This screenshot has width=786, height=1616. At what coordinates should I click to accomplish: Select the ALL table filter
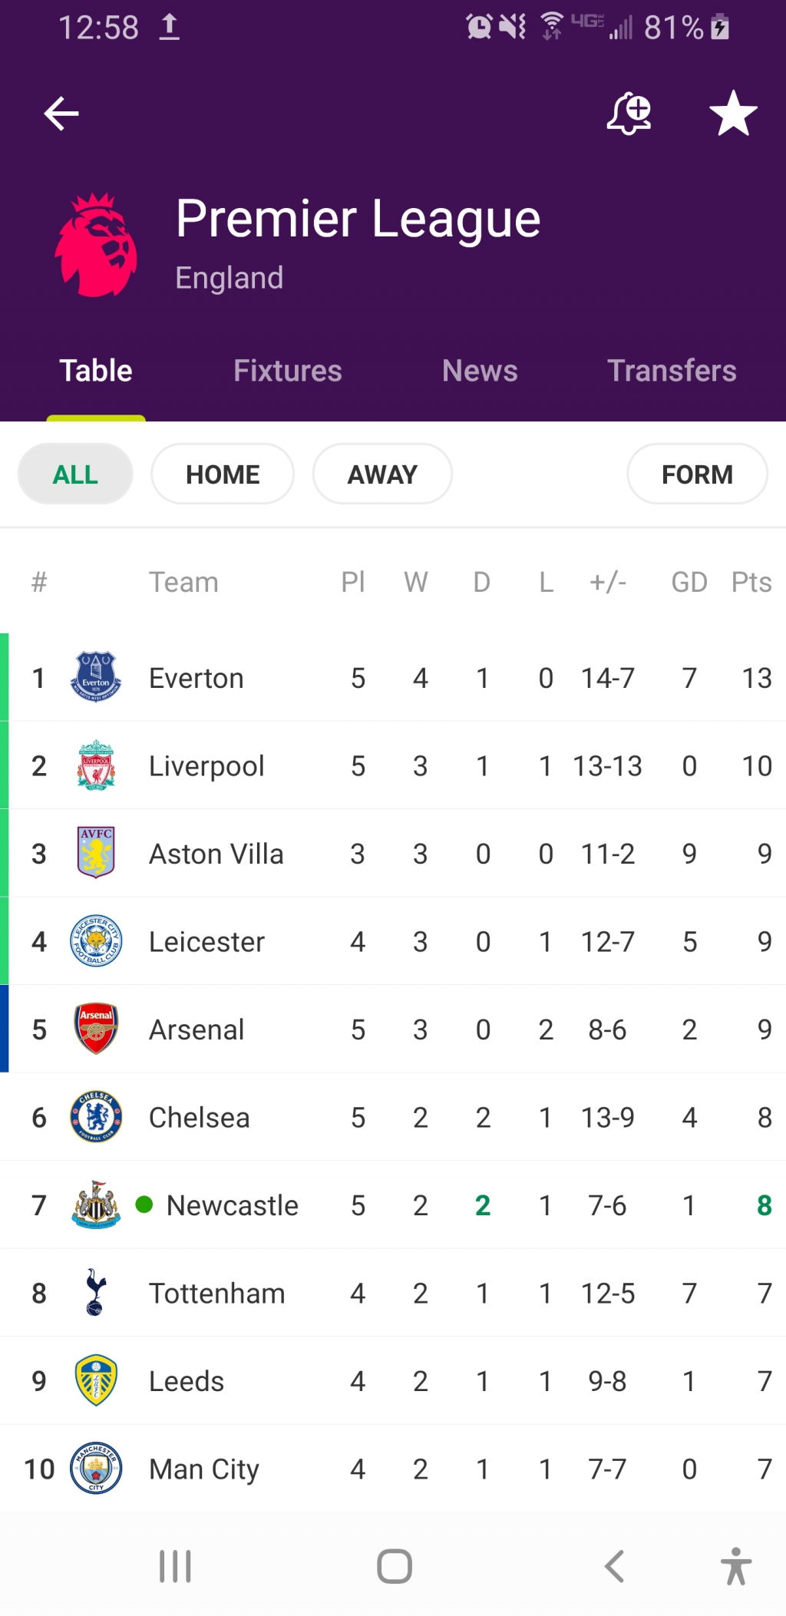[75, 474]
